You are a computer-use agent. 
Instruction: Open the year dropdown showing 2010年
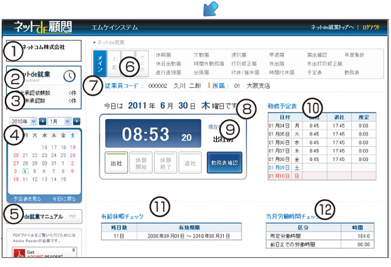23,121
